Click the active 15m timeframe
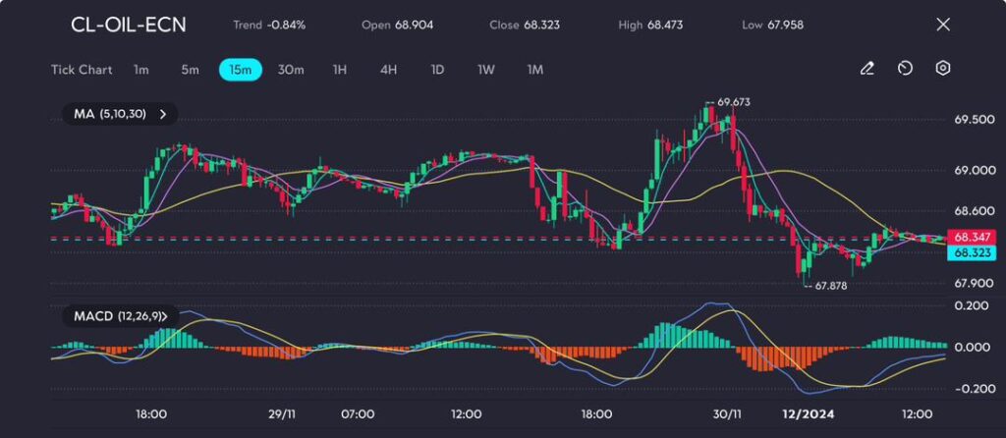Image resolution: width=1006 pixels, height=438 pixels. 240,70
